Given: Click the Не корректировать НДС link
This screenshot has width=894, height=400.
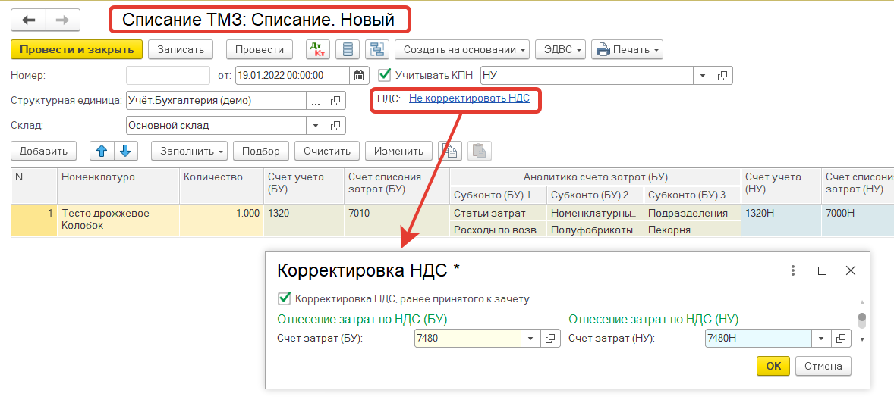Looking at the screenshot, I should pos(468,98).
